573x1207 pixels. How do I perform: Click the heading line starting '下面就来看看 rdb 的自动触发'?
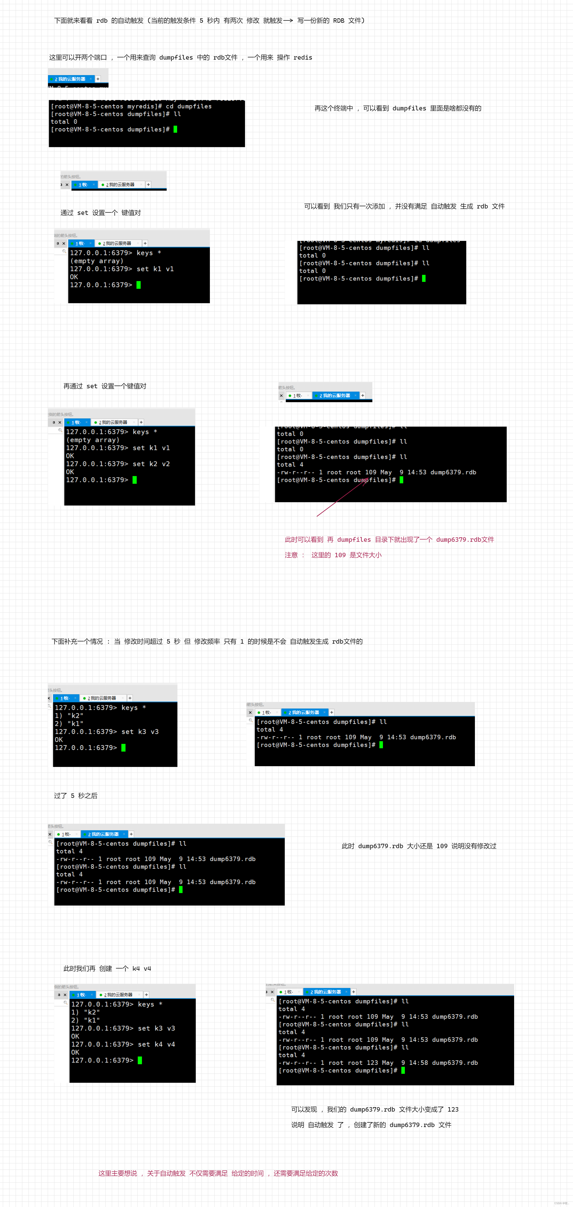click(209, 20)
